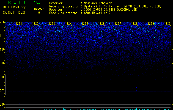Click the 1.0 kHz axis label
The height and width of the screenshot is (110, 173).
click(2, 50)
